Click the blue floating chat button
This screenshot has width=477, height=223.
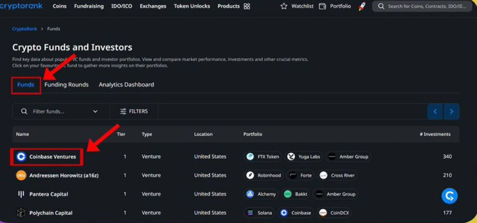click(449, 196)
